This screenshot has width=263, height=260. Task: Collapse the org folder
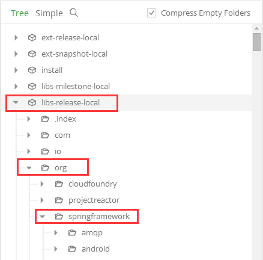tap(29, 167)
